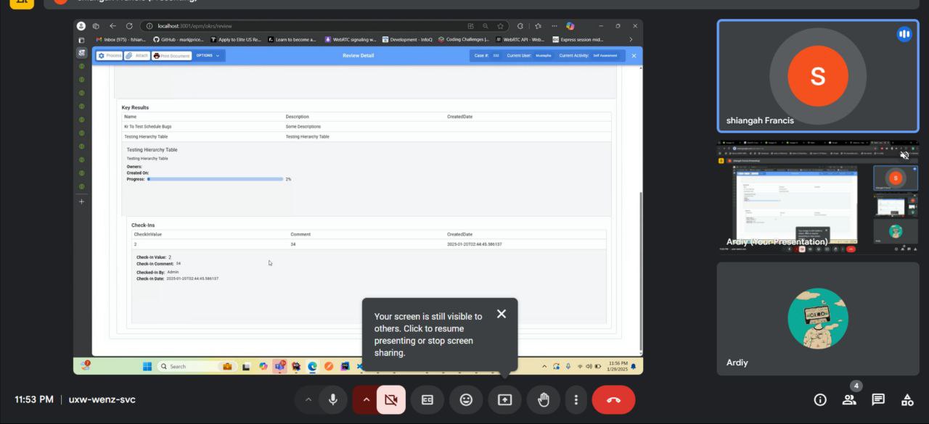The image size is (929, 424).
Task: Click the shared screen presentation view
Action: click(x=358, y=196)
